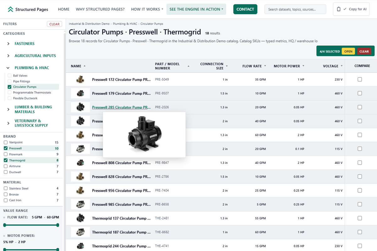Click the Presswell 985 pump thumbnail
The image size is (377, 251).
pos(80,205)
